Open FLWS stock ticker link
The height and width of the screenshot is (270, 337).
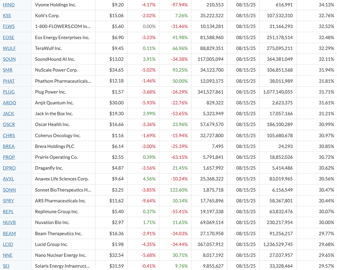pyautogui.click(x=9, y=26)
